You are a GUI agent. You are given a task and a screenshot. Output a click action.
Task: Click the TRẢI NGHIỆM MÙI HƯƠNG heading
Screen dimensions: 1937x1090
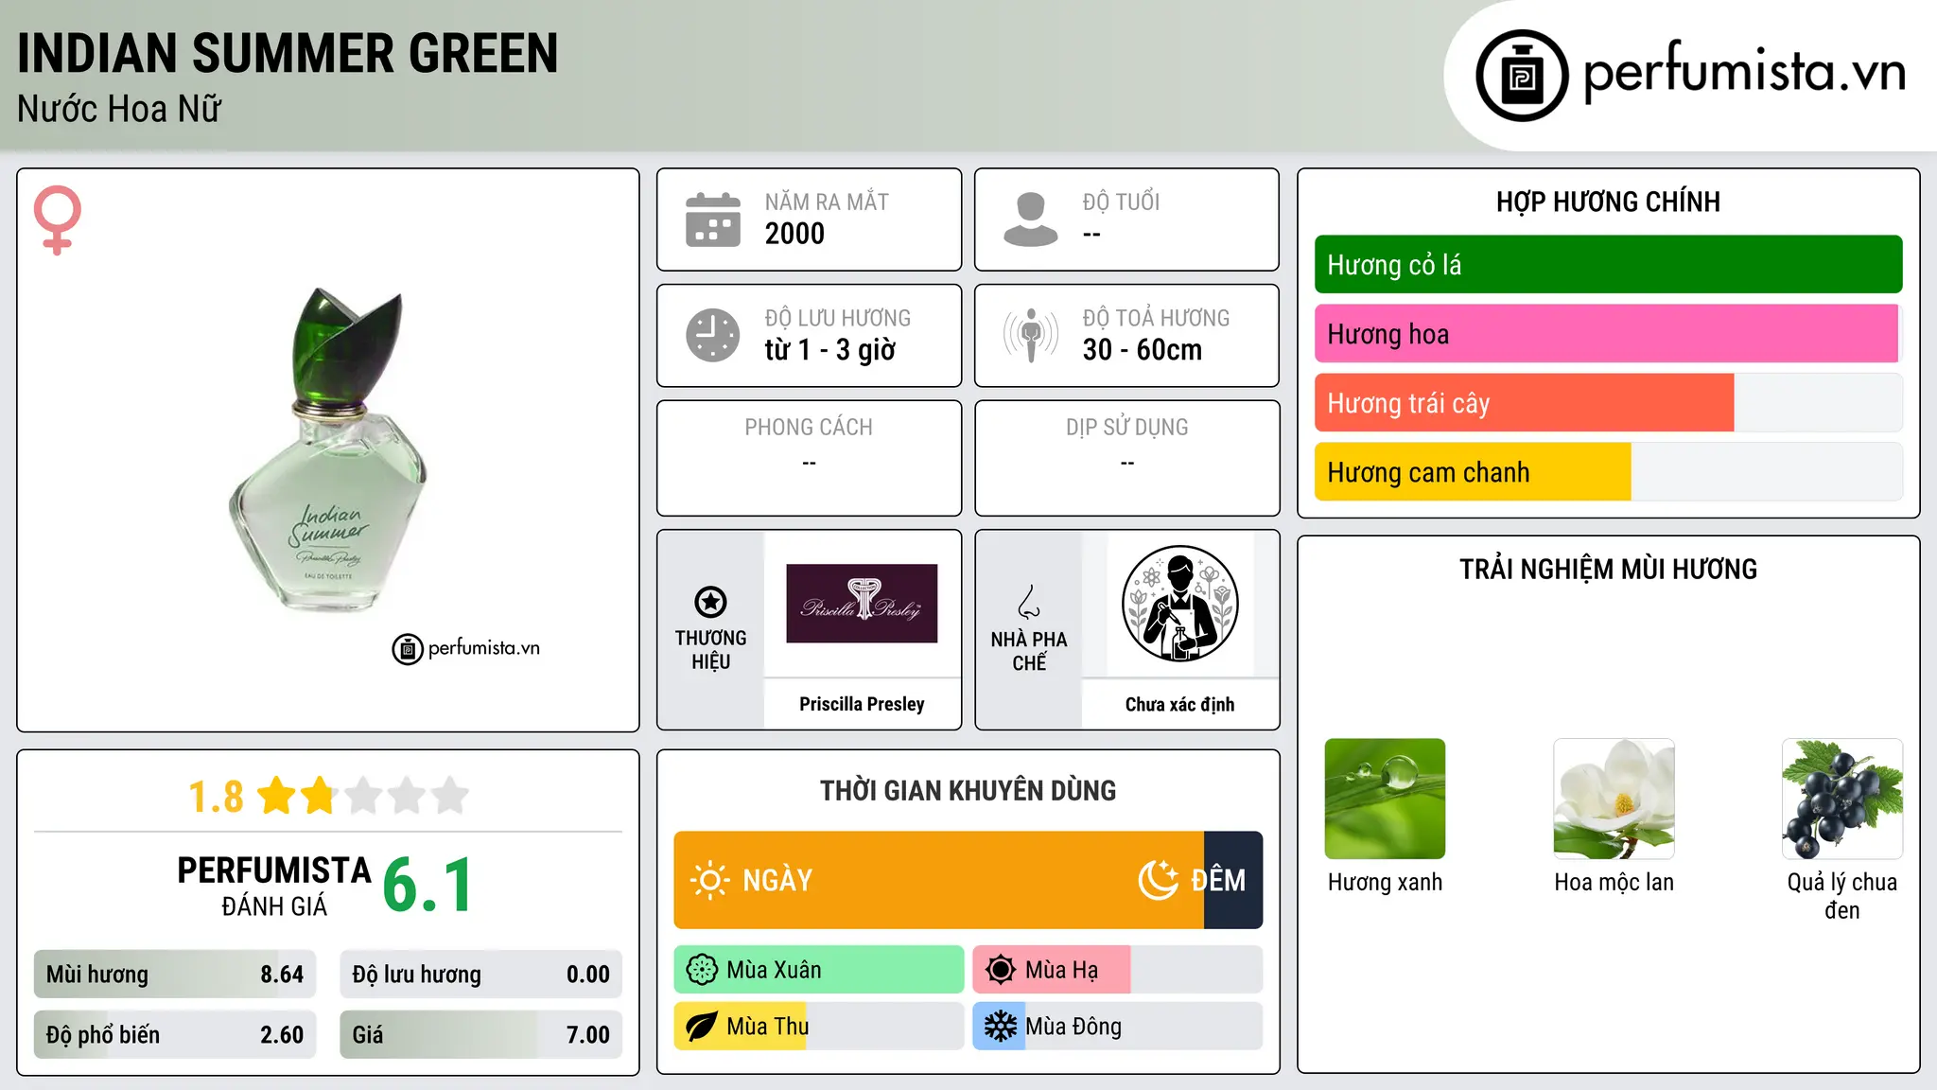click(1608, 570)
